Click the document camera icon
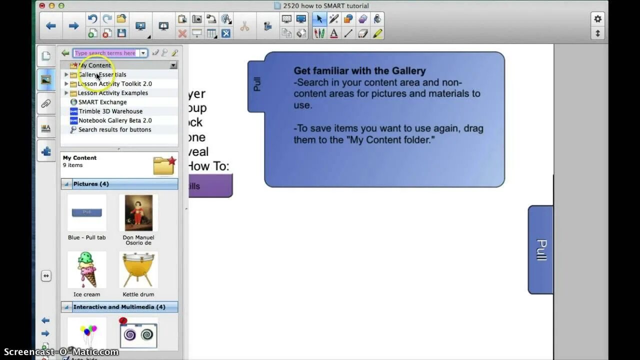The image size is (640, 360). (211, 19)
